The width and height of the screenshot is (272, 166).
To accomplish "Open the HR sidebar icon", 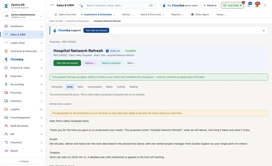I will [x=6, y=134].
